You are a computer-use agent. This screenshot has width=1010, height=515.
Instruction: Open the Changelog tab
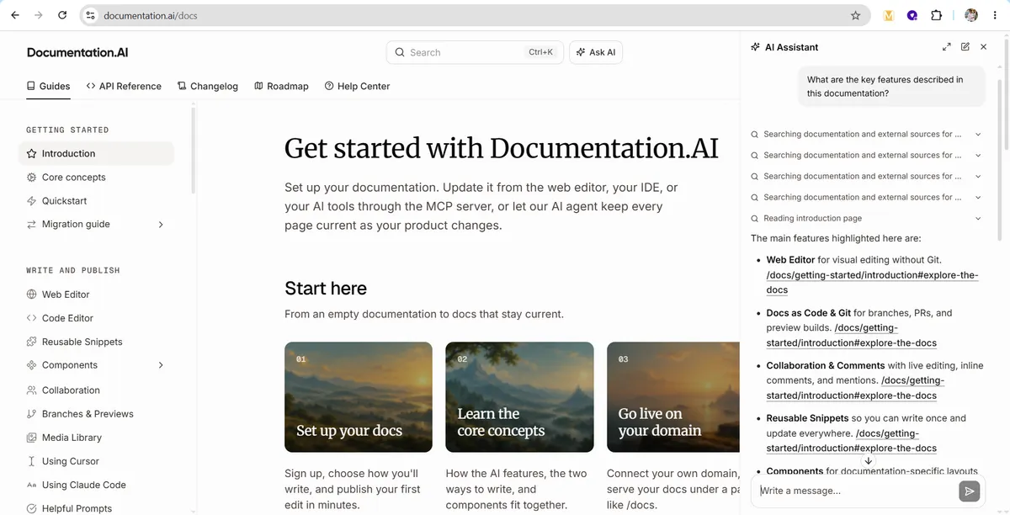pos(208,86)
